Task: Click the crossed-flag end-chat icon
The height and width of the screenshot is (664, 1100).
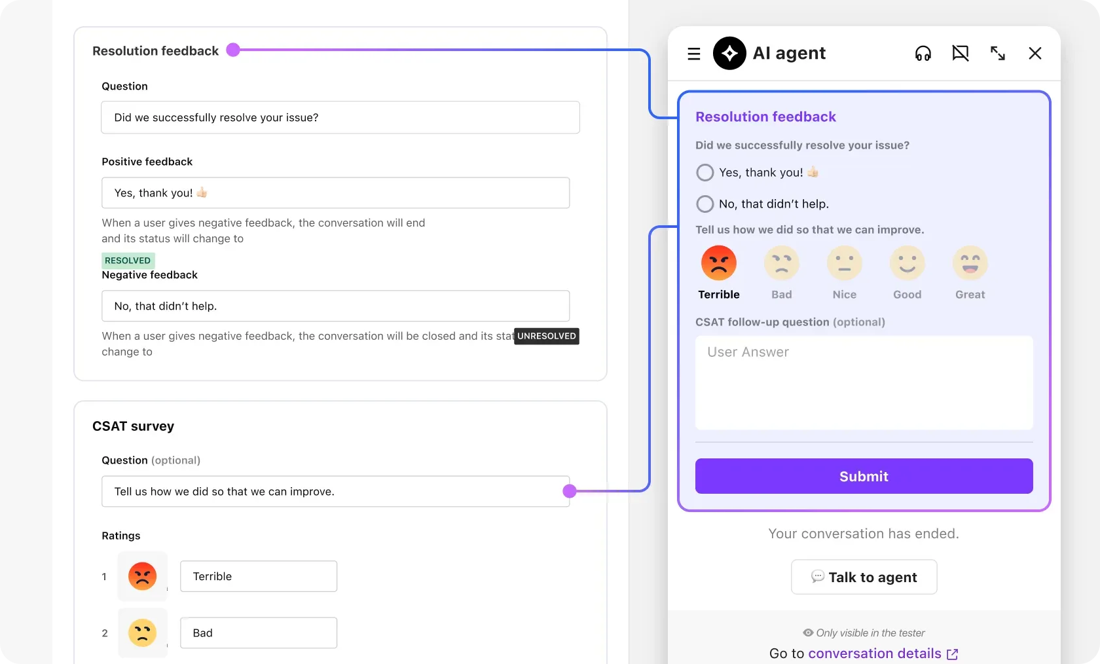Action: point(960,53)
